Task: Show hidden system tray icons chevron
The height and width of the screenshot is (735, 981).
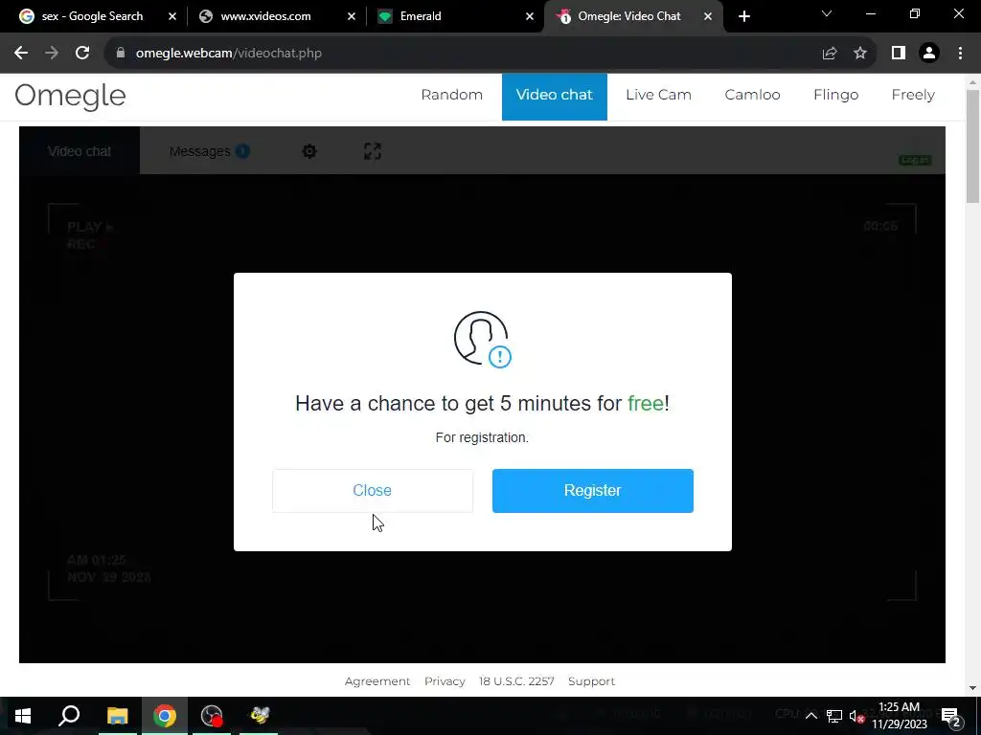Action: 810,716
